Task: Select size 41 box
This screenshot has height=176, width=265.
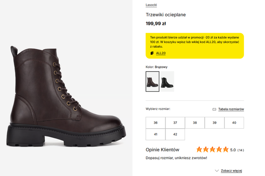Action: click(x=156, y=134)
